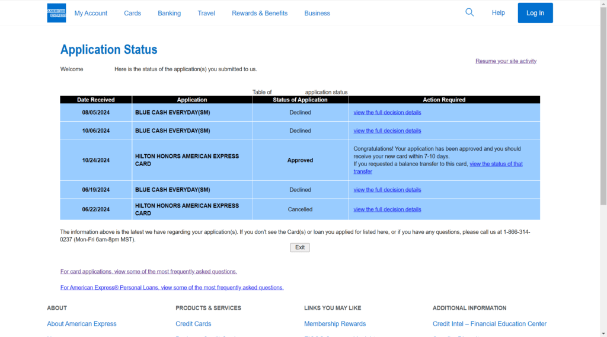Click the ABOUT footer heading
Image resolution: width=607 pixels, height=337 pixels.
[x=57, y=308]
